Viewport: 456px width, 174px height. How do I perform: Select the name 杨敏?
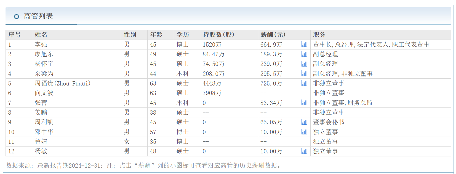click(x=41, y=151)
